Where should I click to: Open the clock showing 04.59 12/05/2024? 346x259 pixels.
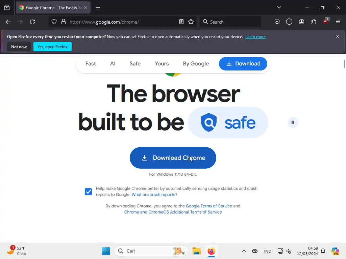(x=307, y=251)
